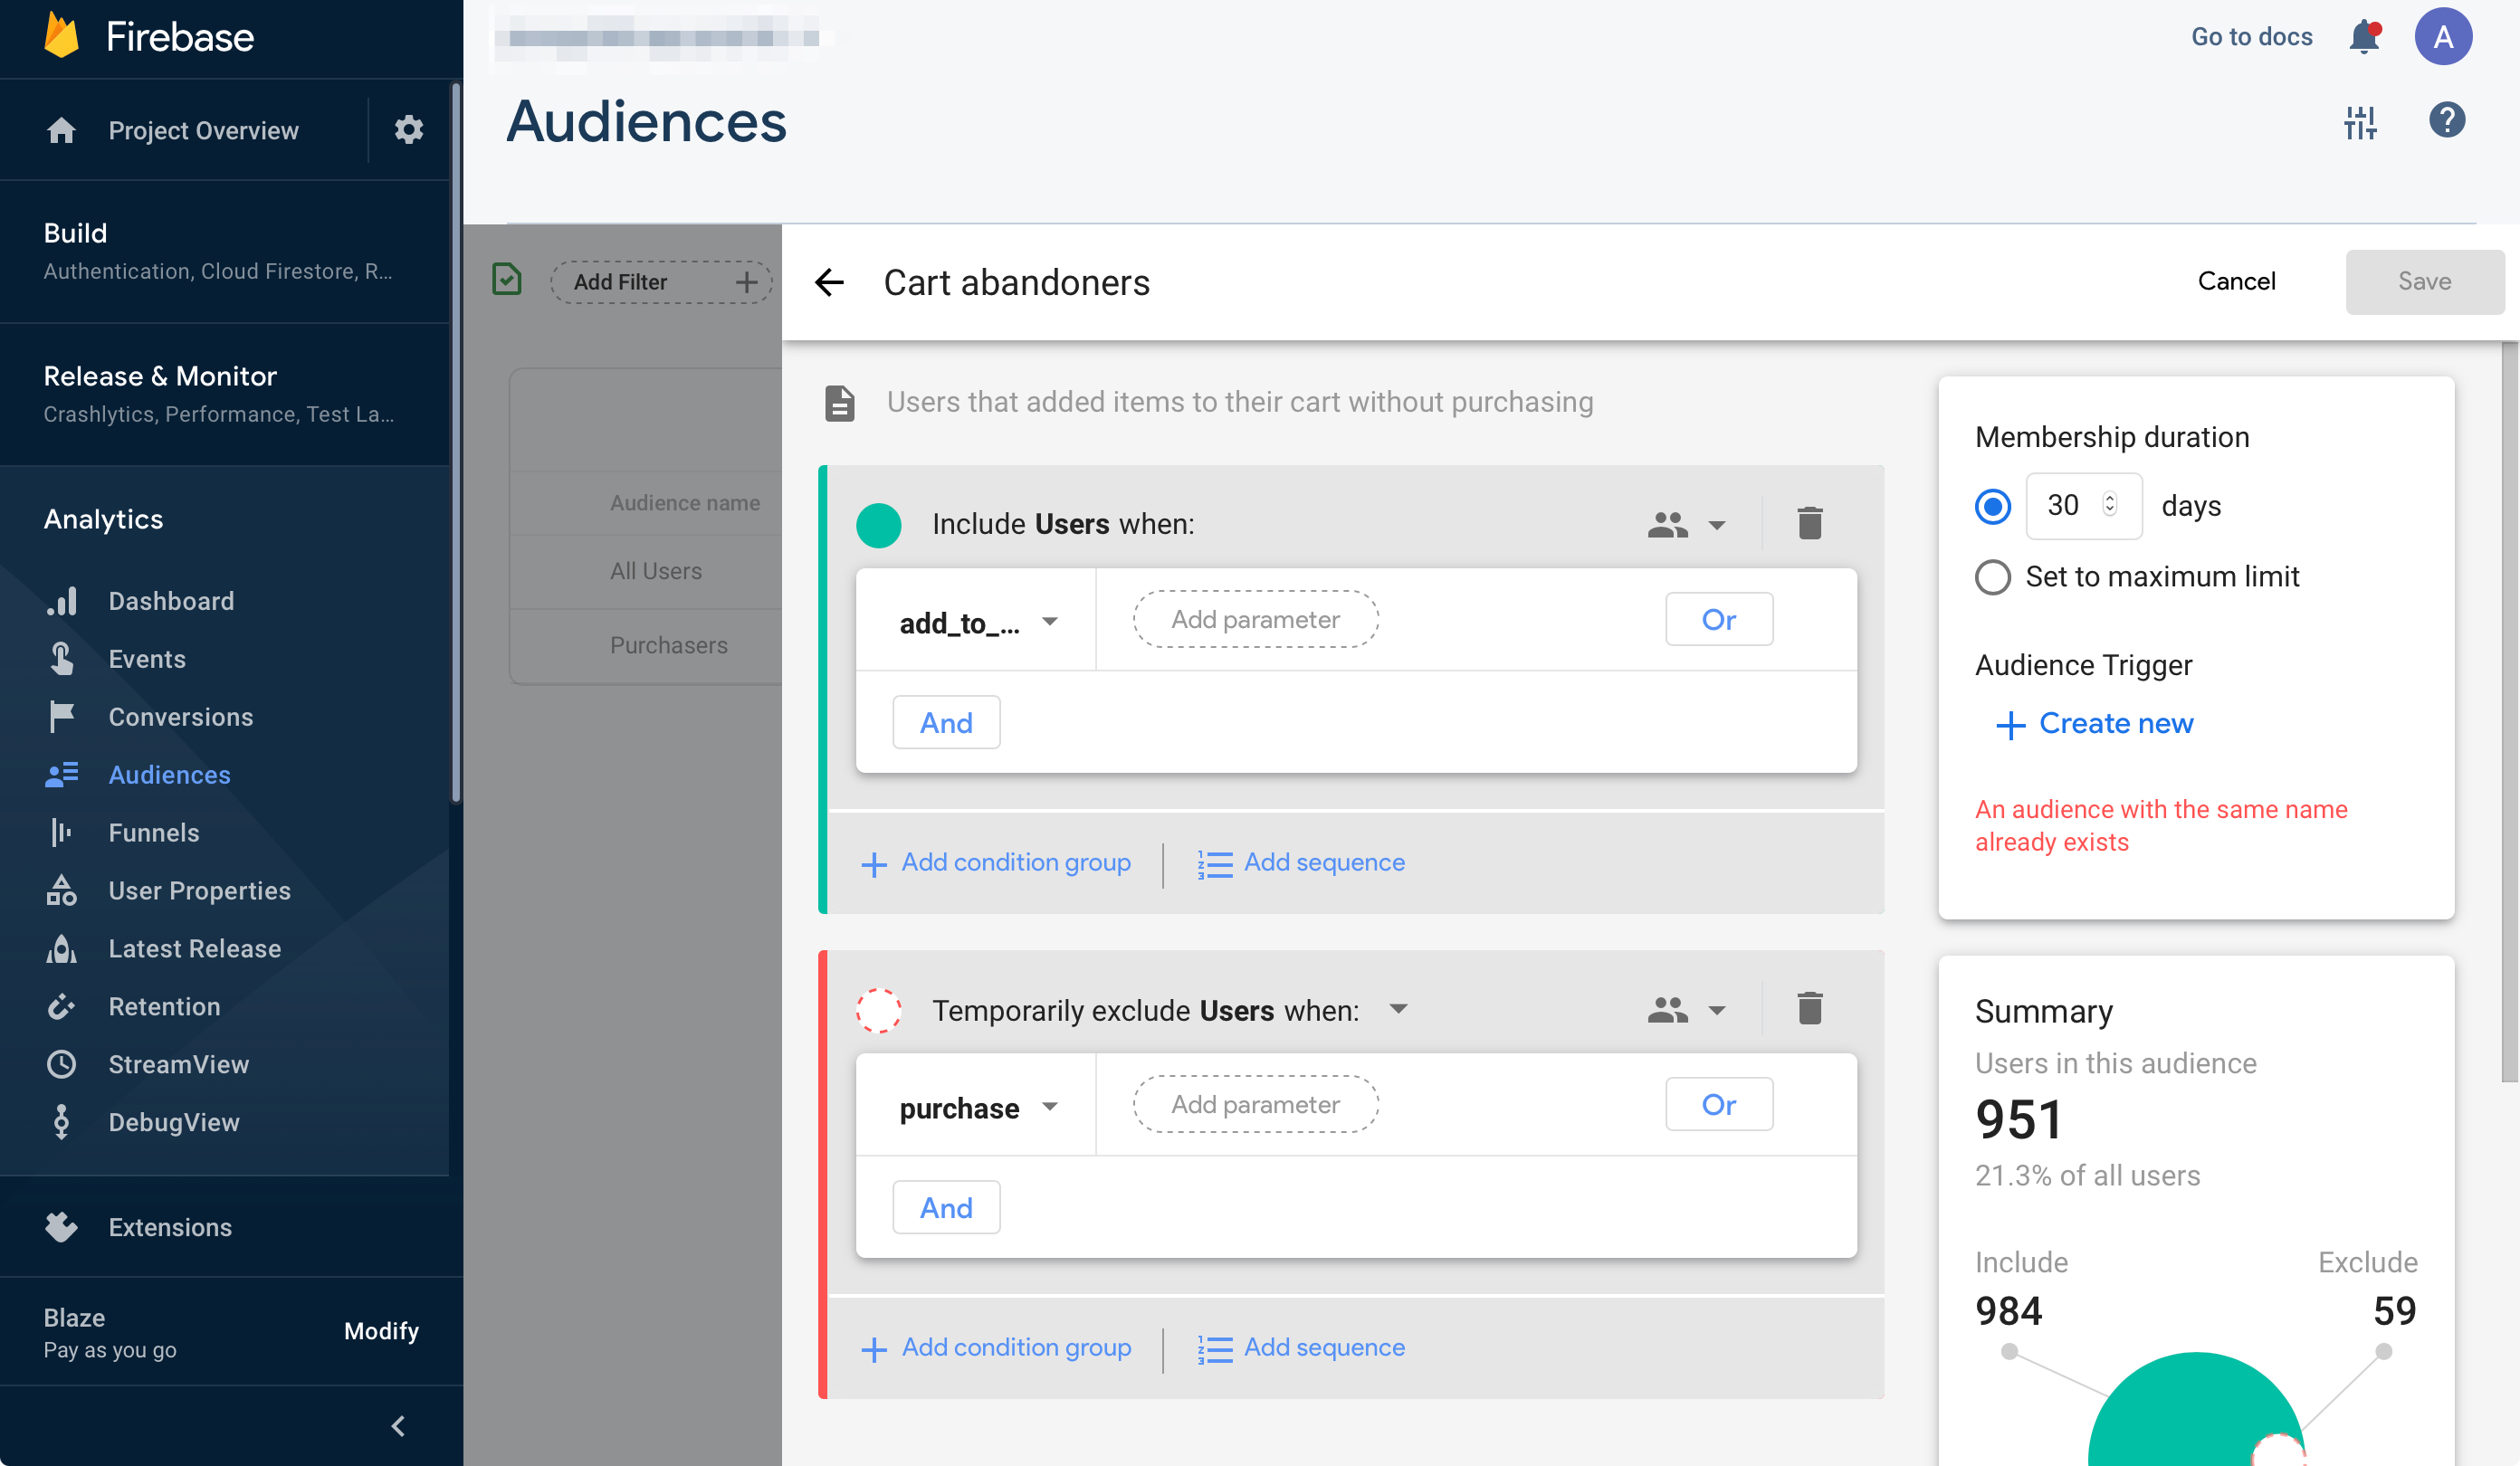Delete the Include Users condition group
The height and width of the screenshot is (1466, 2520).
[x=1809, y=523]
